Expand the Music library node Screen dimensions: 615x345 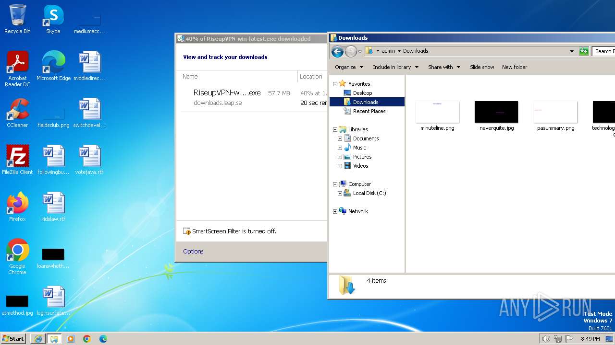[x=340, y=148]
